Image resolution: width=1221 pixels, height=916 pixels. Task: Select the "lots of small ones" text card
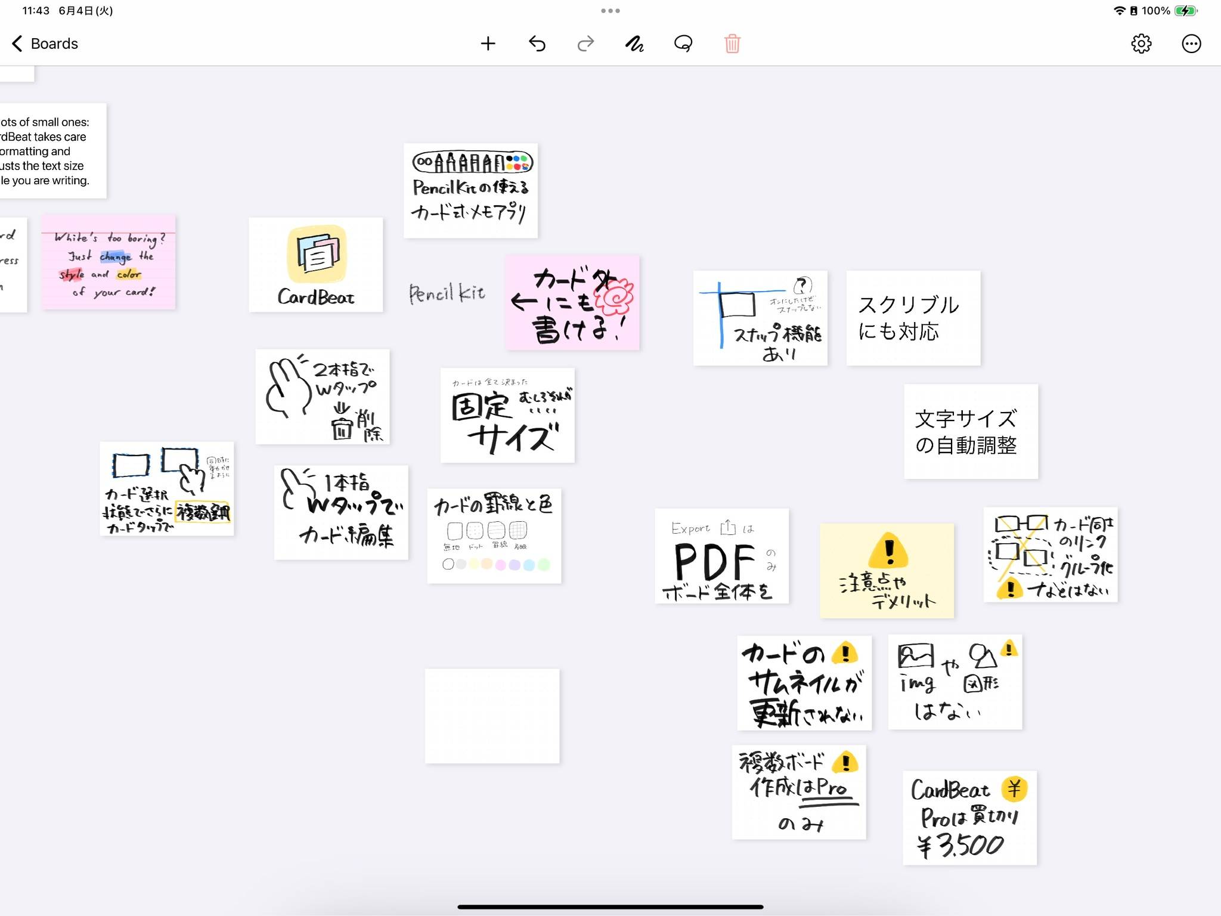click(x=53, y=151)
